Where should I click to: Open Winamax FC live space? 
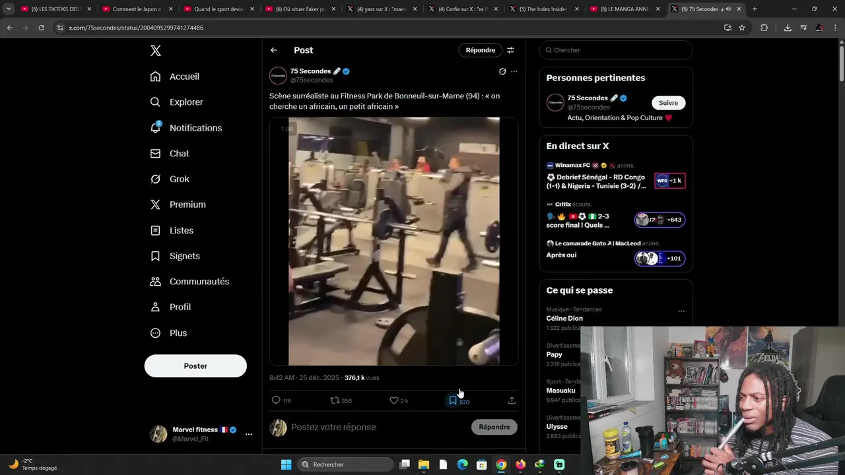pos(616,175)
